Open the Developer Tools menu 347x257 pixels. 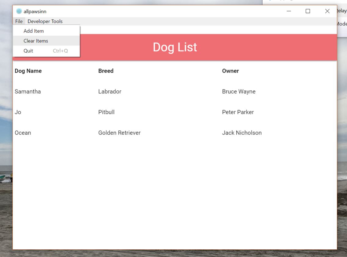coord(45,21)
